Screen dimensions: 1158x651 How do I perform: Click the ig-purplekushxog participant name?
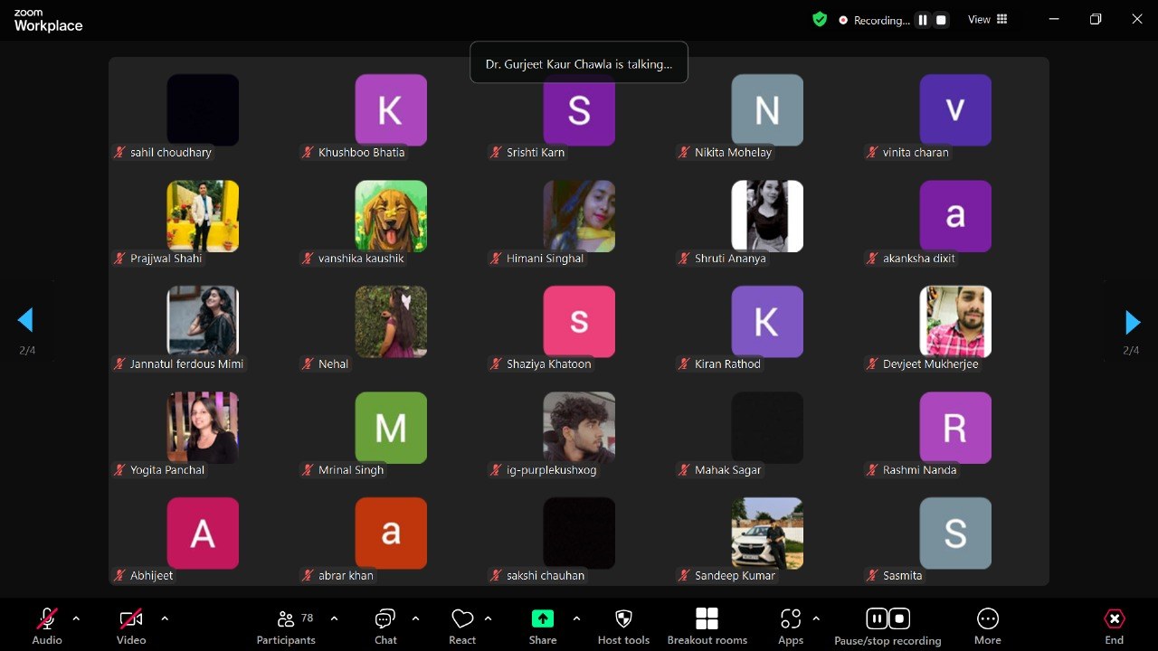pos(551,470)
